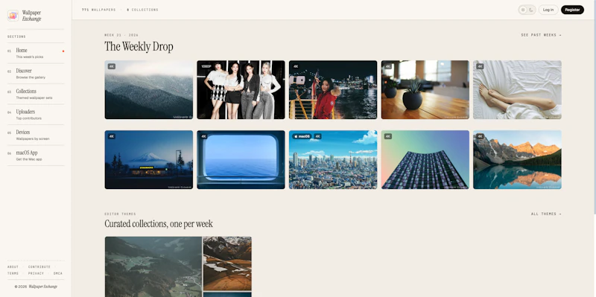596x297 pixels.
Task: Click the page vertical scrollbar
Action: (595, 106)
